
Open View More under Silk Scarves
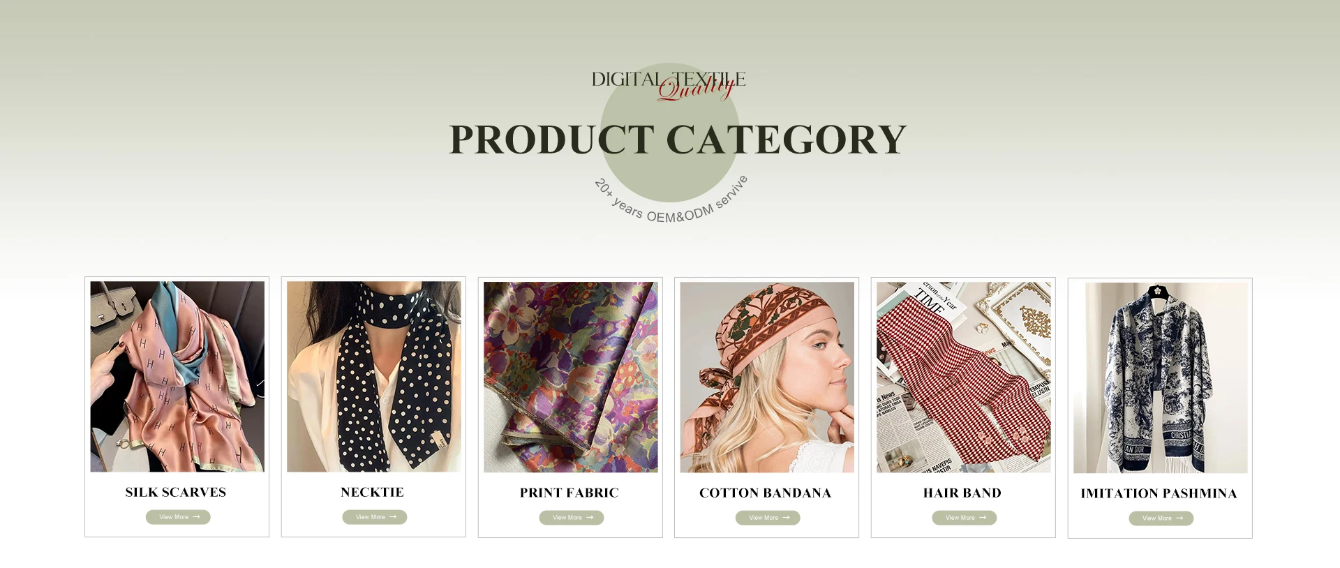[178, 517]
